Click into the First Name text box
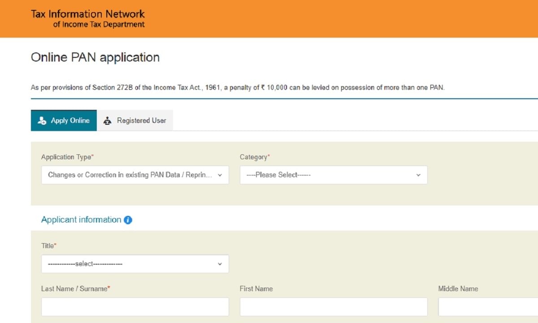This screenshot has height=323, width=538. [x=333, y=307]
